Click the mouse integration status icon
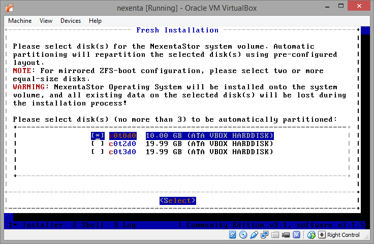The image size is (374, 244). 311,235
